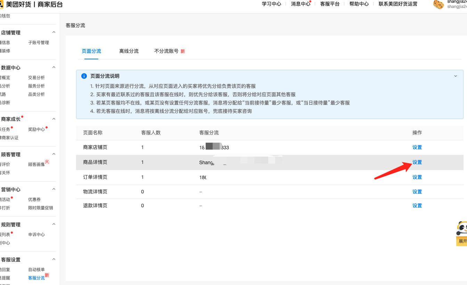467x285 pixels.
Task: Click 设置 for 商品详情页 row
Action: pyautogui.click(x=417, y=162)
